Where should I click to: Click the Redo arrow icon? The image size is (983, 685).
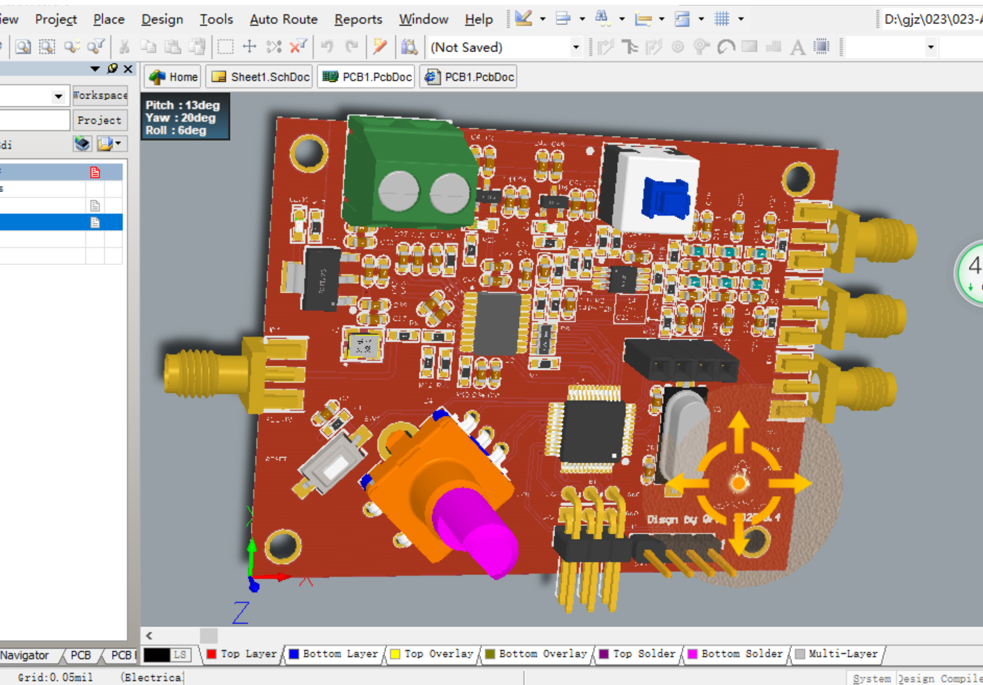(351, 47)
